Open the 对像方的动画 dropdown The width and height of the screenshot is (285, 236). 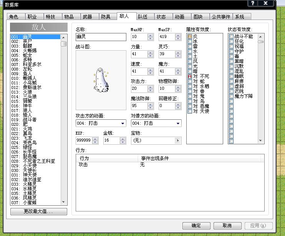tap(156, 123)
